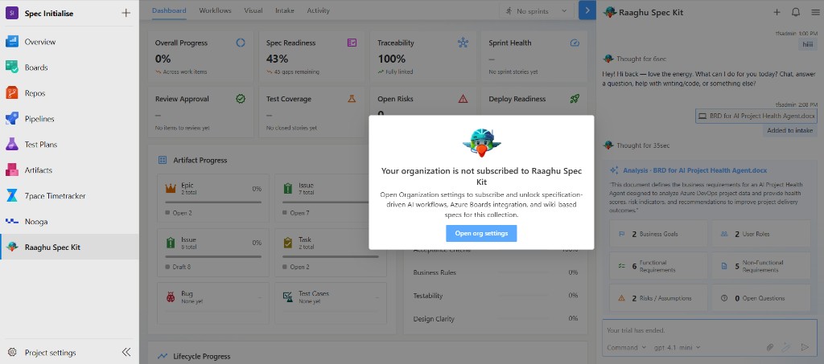Click the 6 Functional Requirements card
Image resolution: width=824 pixels, height=364 pixels.
[658, 266]
